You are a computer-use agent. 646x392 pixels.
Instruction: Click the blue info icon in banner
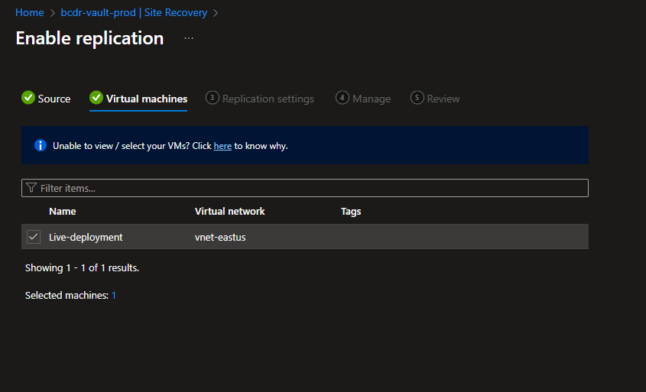click(x=41, y=145)
